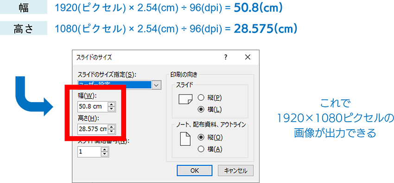Click the landscape slide page icon

tap(185, 100)
